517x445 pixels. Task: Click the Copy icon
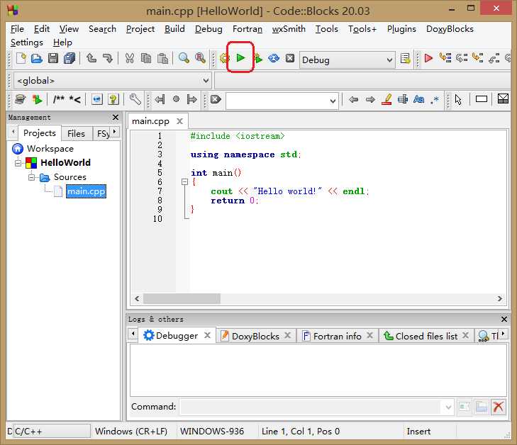(145, 59)
